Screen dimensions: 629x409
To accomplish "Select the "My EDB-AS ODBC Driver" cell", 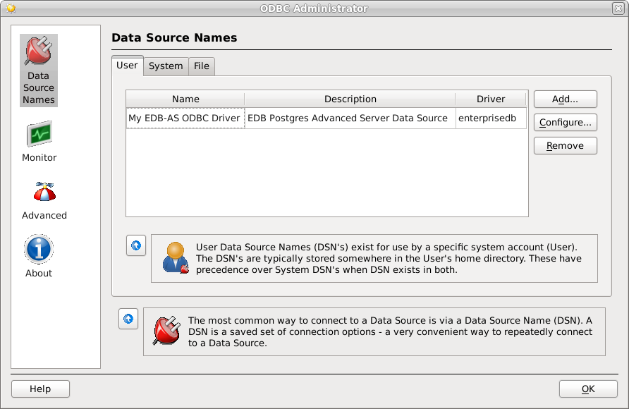I will [185, 118].
